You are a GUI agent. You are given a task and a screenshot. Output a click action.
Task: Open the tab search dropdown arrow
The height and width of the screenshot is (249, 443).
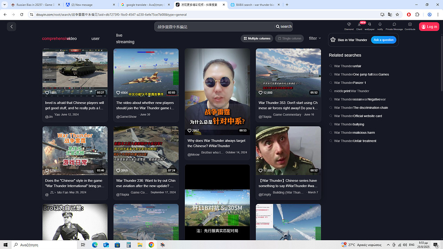[x=4, y=4]
